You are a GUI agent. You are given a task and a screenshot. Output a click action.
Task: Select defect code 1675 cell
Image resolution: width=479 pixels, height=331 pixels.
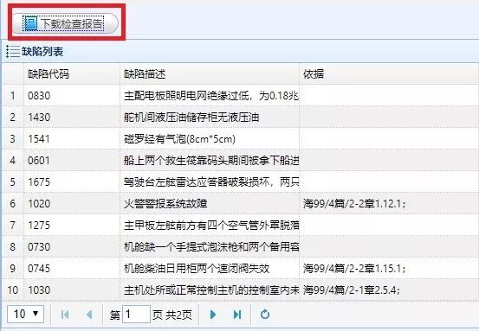pos(72,182)
